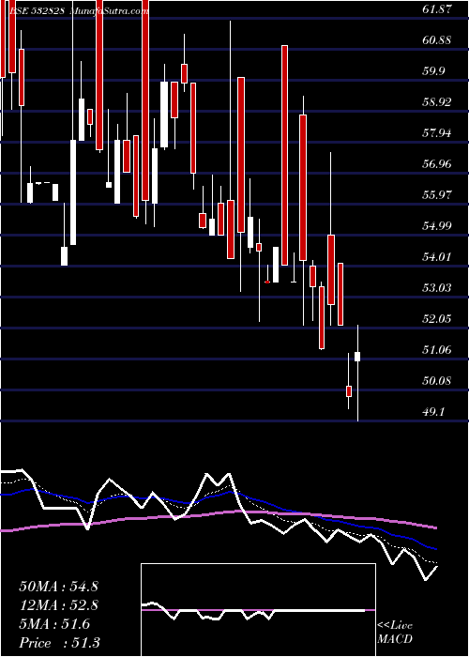The image size is (469, 657).
Task: Click the Price : 51.3 readout
Action: click(x=59, y=643)
